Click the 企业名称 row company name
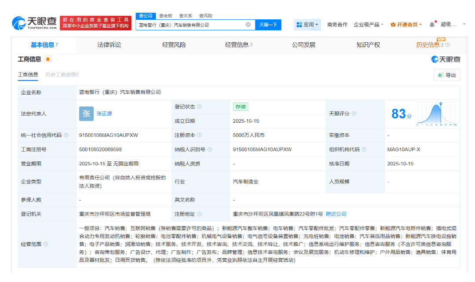 (x=120, y=92)
